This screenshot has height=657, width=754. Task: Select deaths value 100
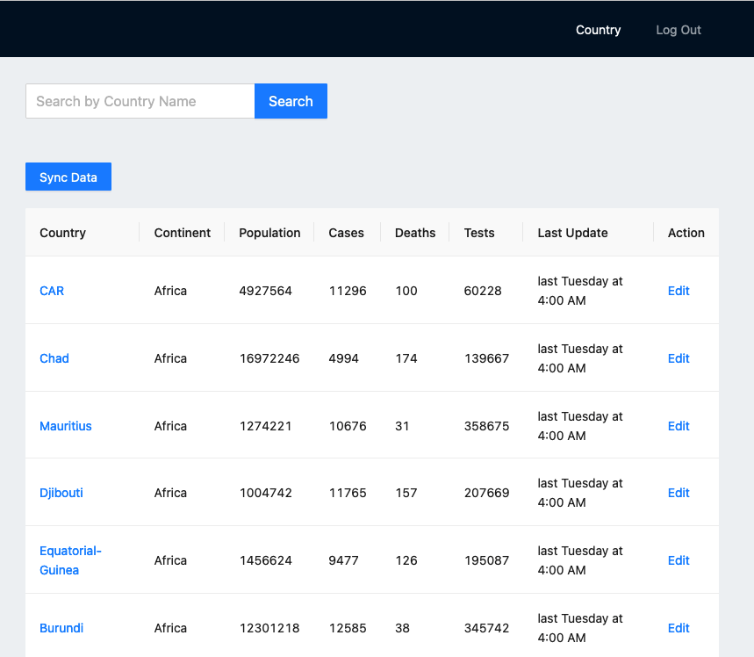pos(406,291)
